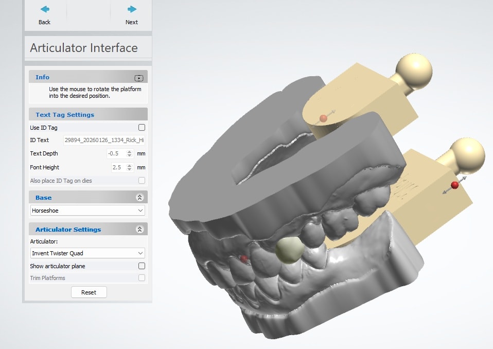The height and width of the screenshot is (349, 493).
Task: Click the Reset button
Action: coord(89,292)
